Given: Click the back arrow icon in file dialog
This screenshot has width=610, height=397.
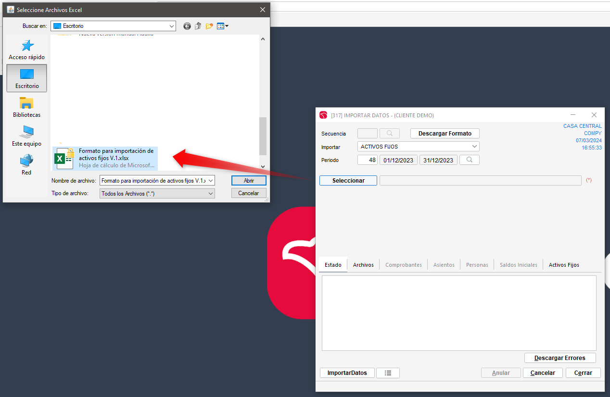Looking at the screenshot, I should [187, 26].
